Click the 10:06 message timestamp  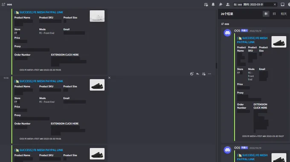[x=6, y=78]
